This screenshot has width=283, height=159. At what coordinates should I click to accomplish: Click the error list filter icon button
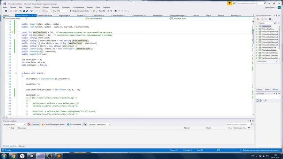pyautogui.click(x=85, y=125)
